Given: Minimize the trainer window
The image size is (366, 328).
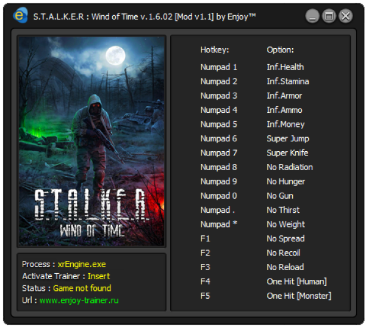Looking at the screenshot, I should pos(312,16).
